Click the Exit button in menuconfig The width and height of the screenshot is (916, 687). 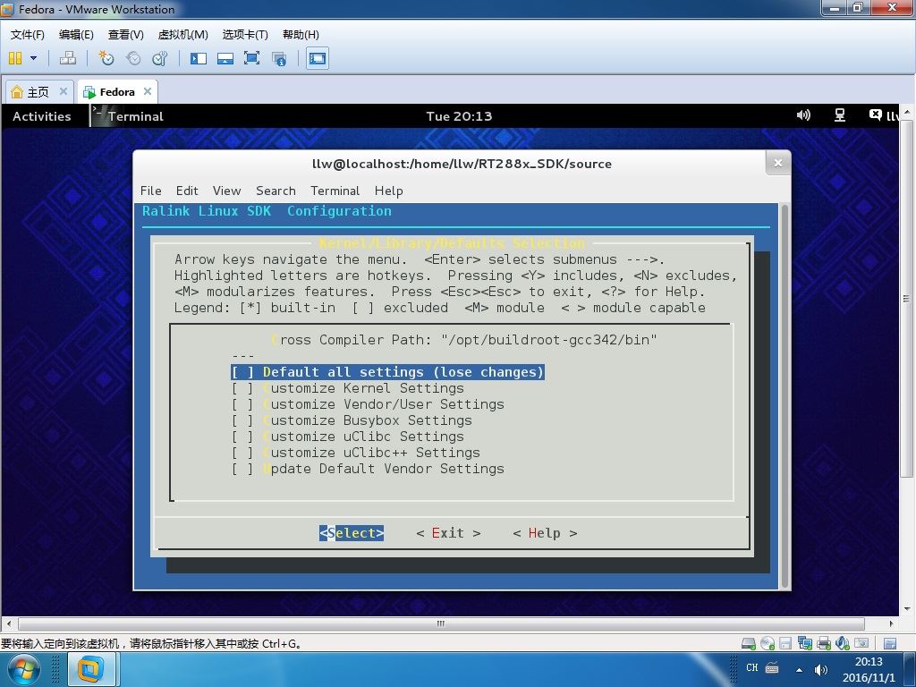(x=448, y=533)
